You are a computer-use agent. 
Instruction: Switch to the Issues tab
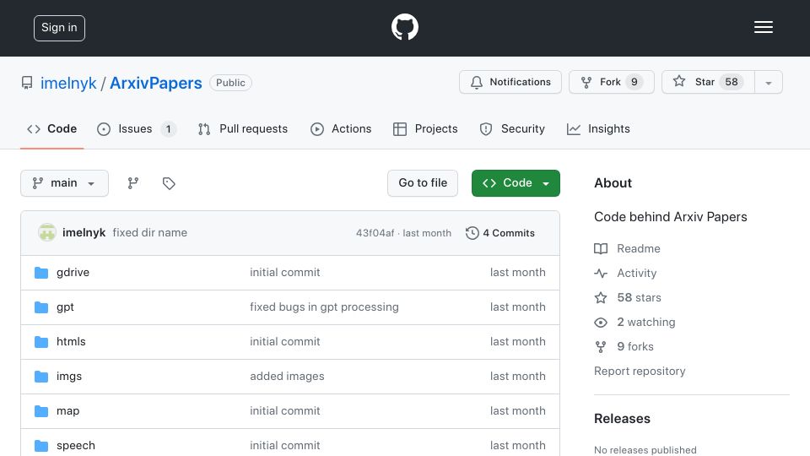tap(137, 128)
